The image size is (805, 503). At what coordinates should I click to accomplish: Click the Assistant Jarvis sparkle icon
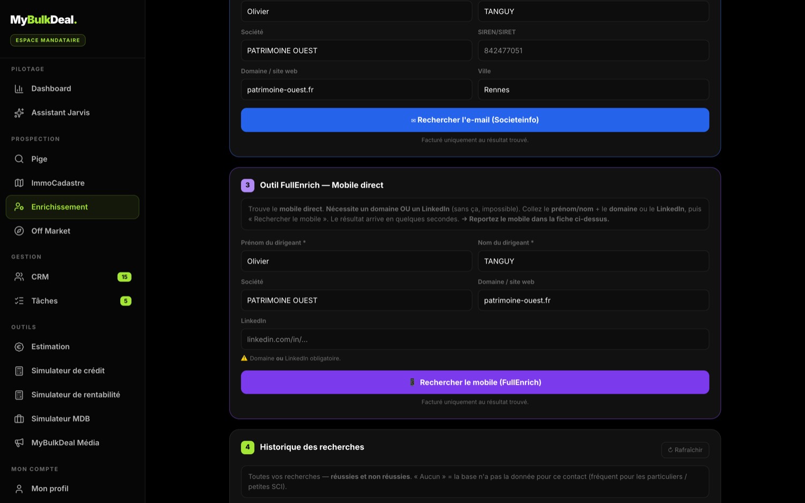click(19, 113)
